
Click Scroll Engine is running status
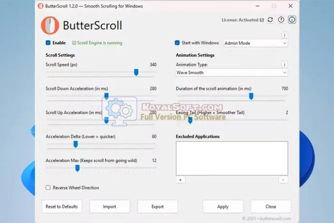(x=99, y=43)
